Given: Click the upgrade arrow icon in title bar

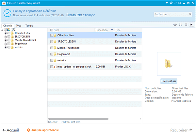Looking at the screenshot, I should point(167,3).
